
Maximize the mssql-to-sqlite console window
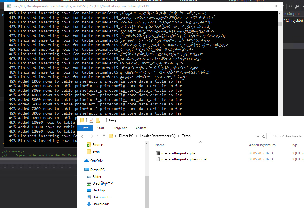point(263,6)
